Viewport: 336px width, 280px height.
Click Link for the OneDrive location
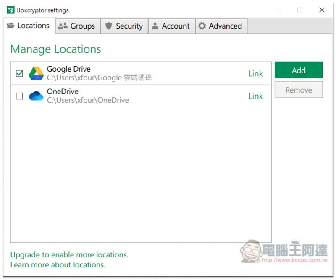pyautogui.click(x=255, y=96)
